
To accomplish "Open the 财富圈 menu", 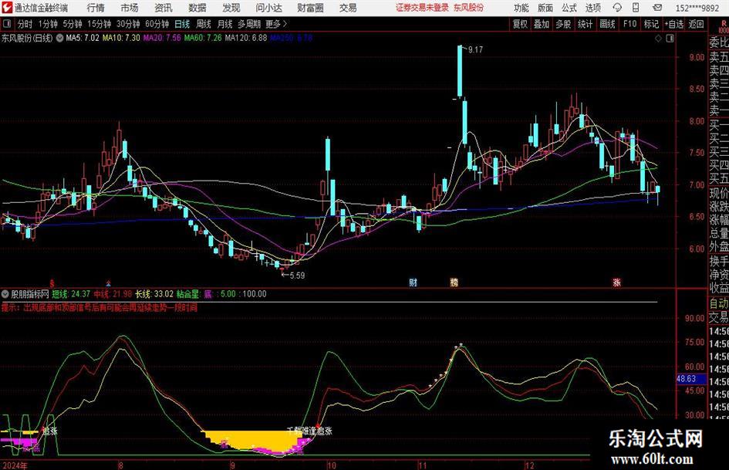I will click(x=311, y=8).
